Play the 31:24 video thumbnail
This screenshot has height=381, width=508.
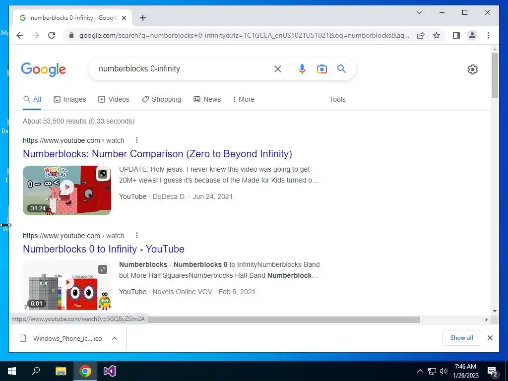(x=67, y=190)
